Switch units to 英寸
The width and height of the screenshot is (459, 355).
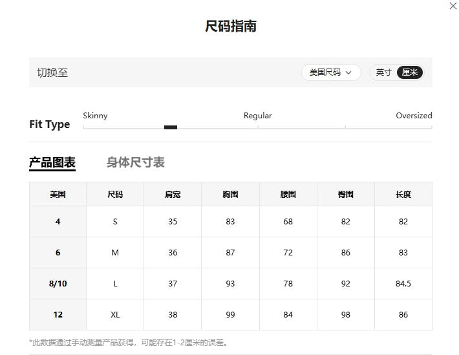click(383, 72)
